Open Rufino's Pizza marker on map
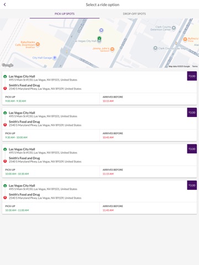199x265 pixels. (185, 39)
